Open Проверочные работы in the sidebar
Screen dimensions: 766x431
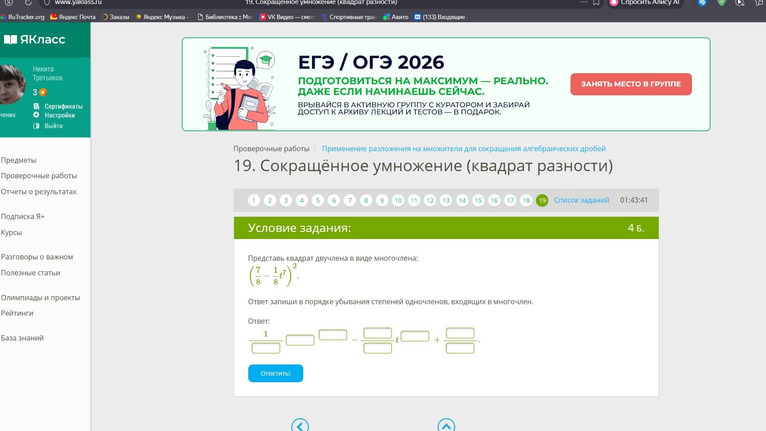39,176
